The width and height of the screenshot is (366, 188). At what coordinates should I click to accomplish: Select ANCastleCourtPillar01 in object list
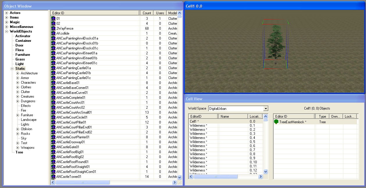click(x=71, y=122)
